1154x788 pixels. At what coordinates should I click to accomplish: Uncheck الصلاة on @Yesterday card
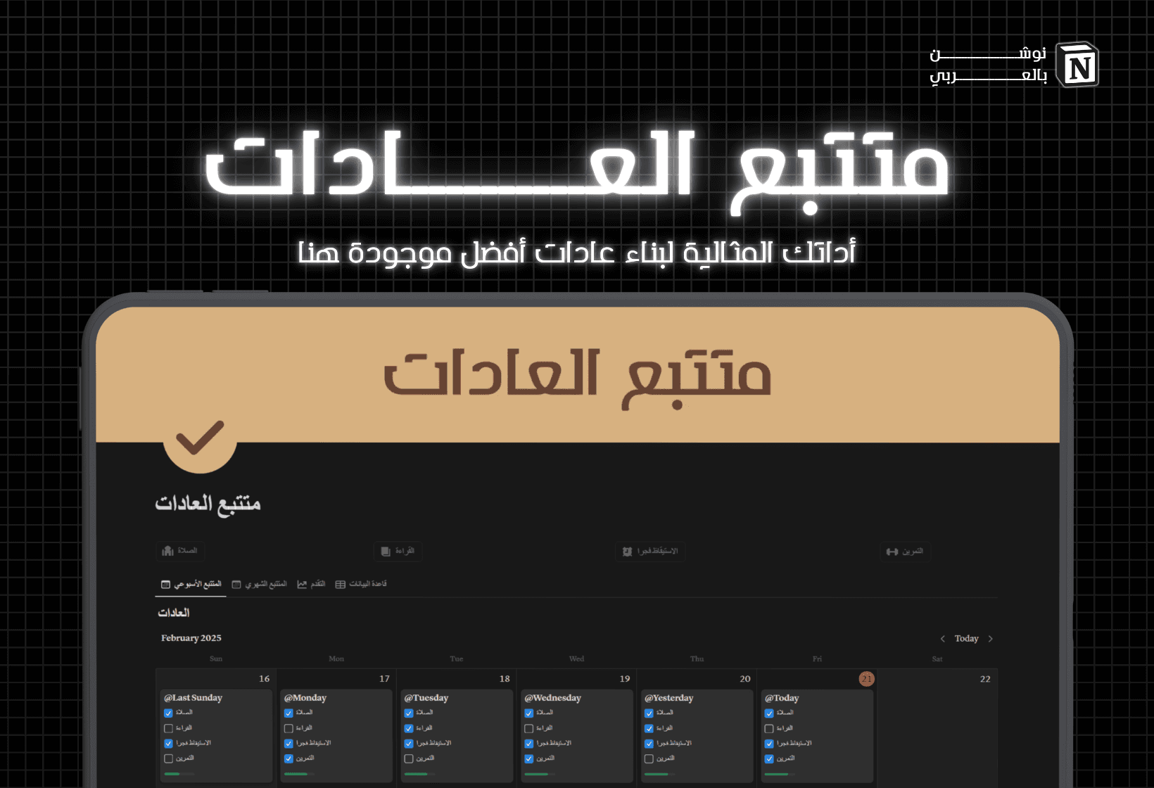pyautogui.click(x=649, y=713)
